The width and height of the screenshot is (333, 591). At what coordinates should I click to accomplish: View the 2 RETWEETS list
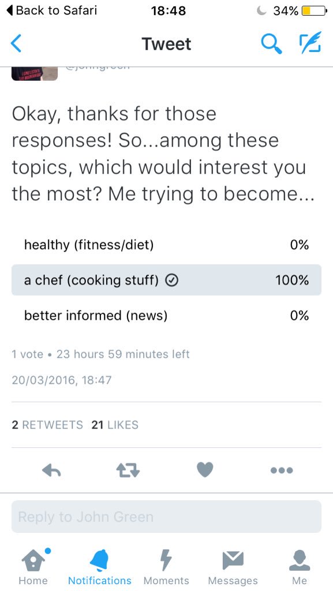(47, 425)
